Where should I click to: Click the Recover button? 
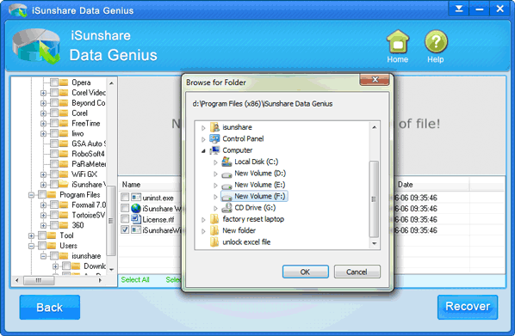coord(468,307)
